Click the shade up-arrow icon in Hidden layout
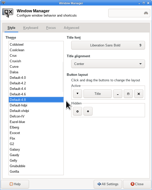 [88, 111]
